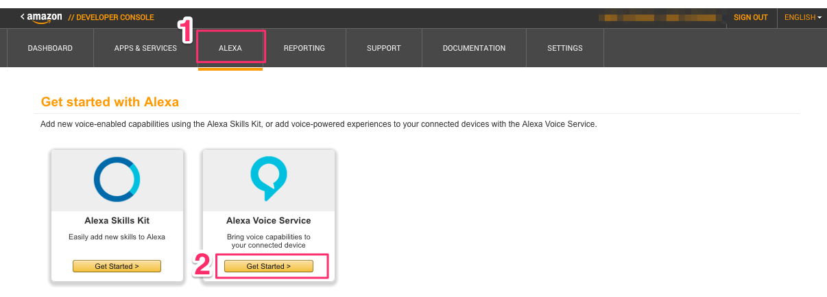Screen dimensions: 827x297
Task: Open the APPS & SERVICES tab
Action: pyautogui.click(x=145, y=48)
